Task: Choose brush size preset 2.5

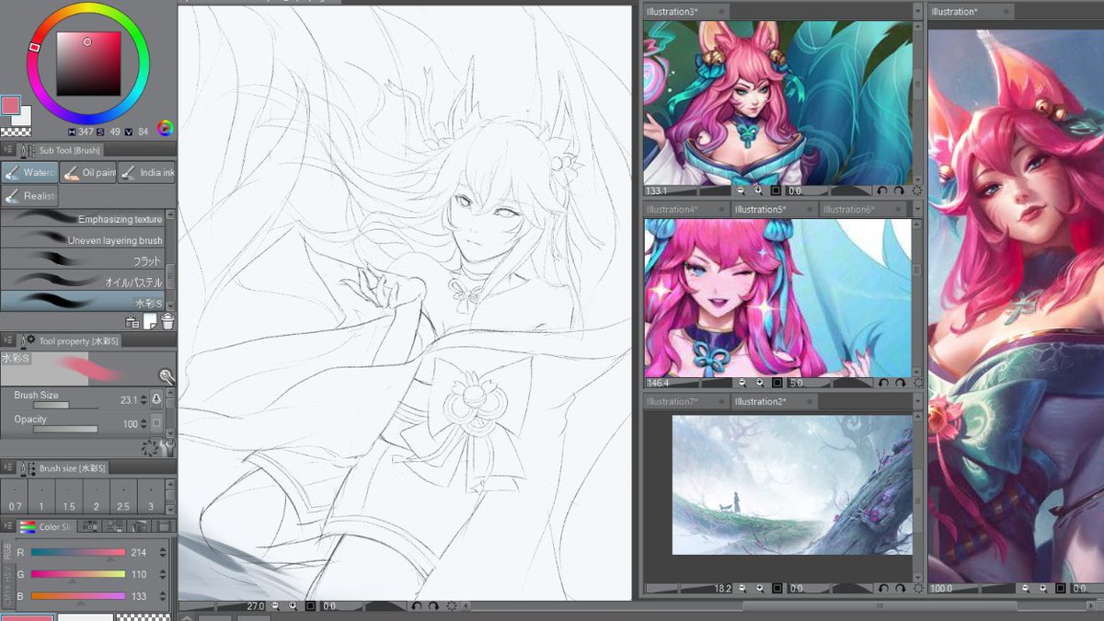Action: tap(124, 498)
